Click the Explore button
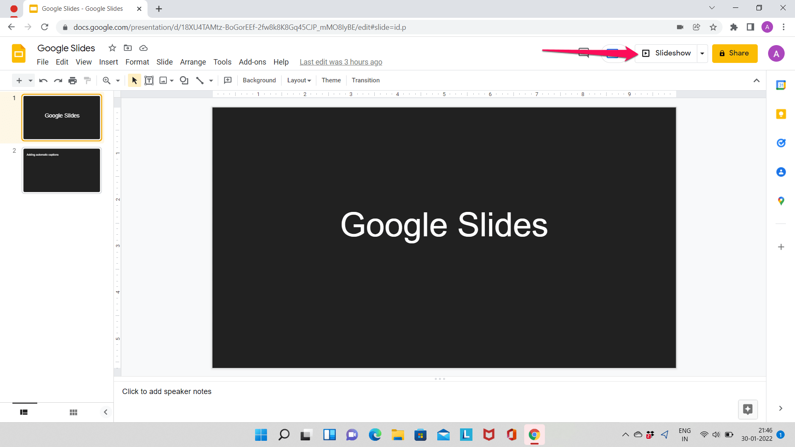 (748, 409)
